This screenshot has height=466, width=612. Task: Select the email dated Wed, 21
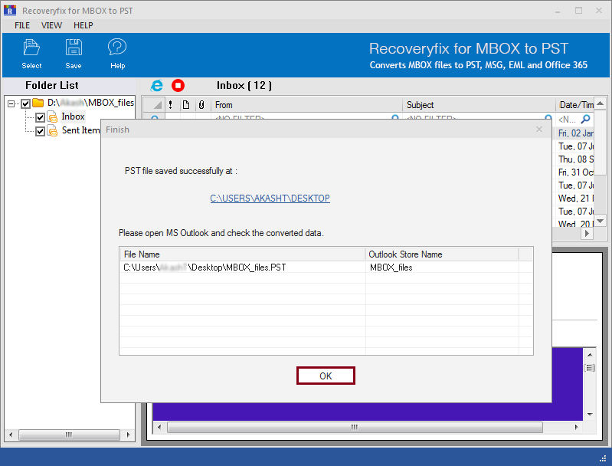575,199
